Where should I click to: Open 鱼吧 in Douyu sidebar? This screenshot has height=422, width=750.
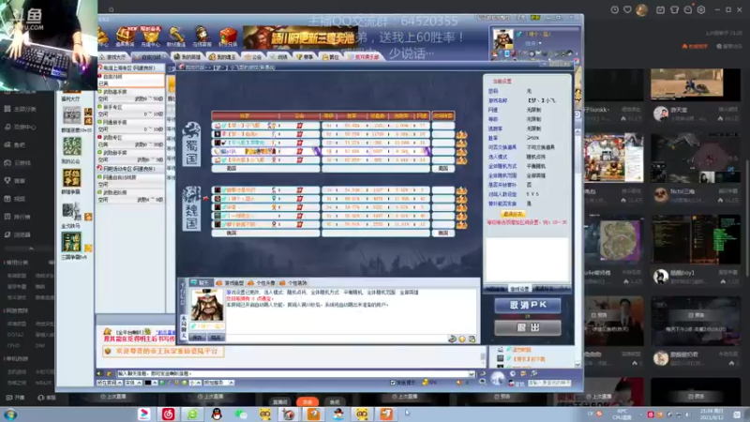(15, 144)
